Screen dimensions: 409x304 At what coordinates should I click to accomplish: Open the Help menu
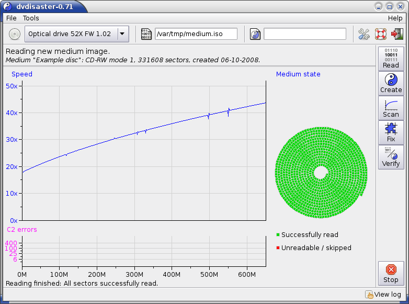pyautogui.click(x=395, y=18)
